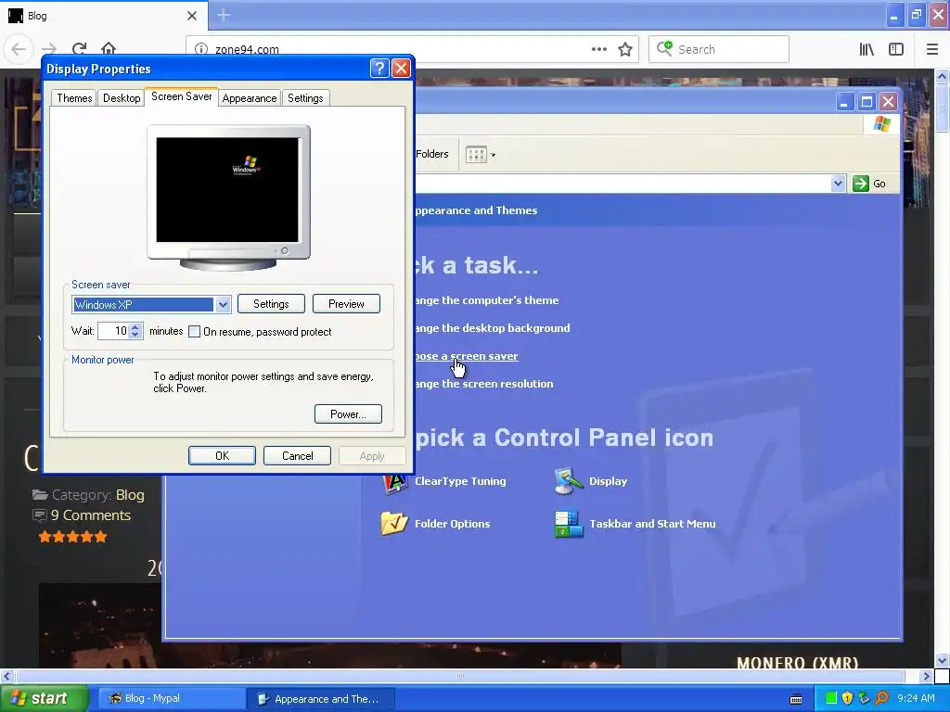Screen dimensions: 950x712
Task: Switch to Blog - Mypal taskbar item
Action: coord(171,699)
